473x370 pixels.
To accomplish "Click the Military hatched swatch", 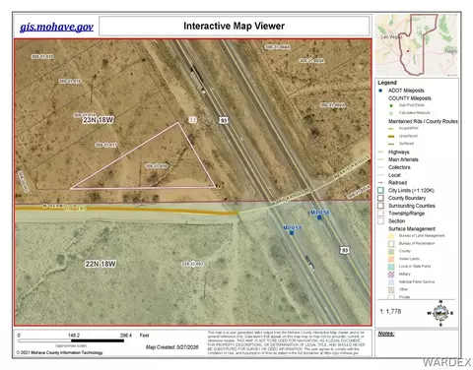I will coord(391,275).
